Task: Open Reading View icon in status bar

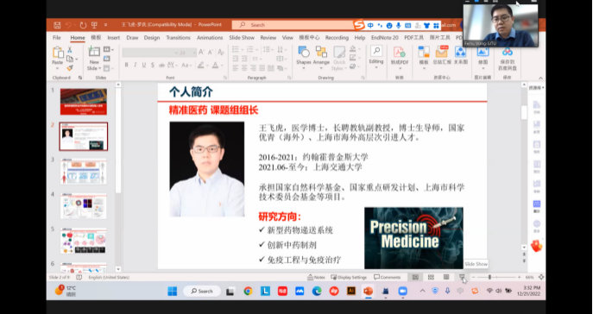Action: (446, 278)
